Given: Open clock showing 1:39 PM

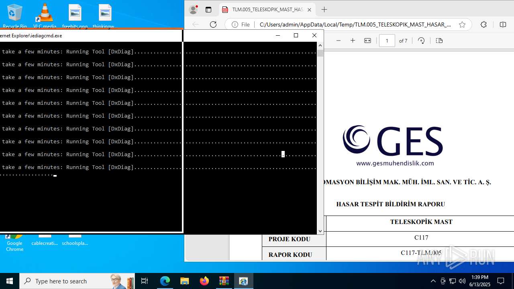Looking at the screenshot, I should 480,281.
